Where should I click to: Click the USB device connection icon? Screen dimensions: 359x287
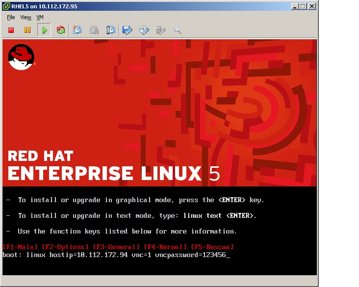pyautogui.click(x=161, y=30)
